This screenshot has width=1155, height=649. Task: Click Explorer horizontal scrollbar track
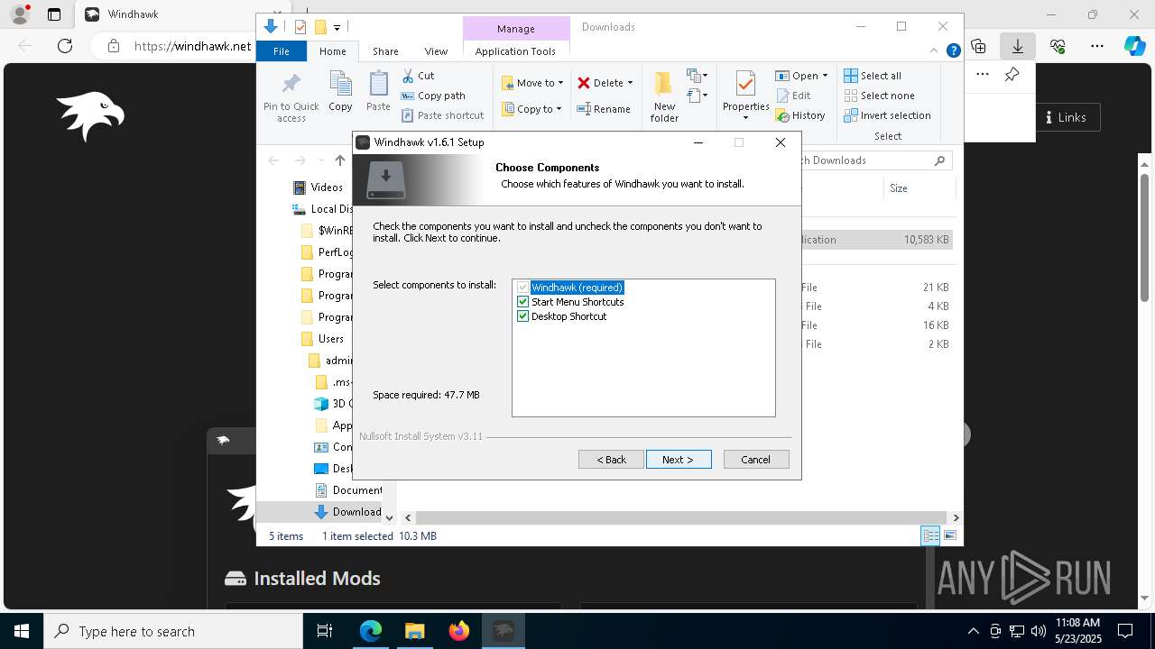coord(682,517)
